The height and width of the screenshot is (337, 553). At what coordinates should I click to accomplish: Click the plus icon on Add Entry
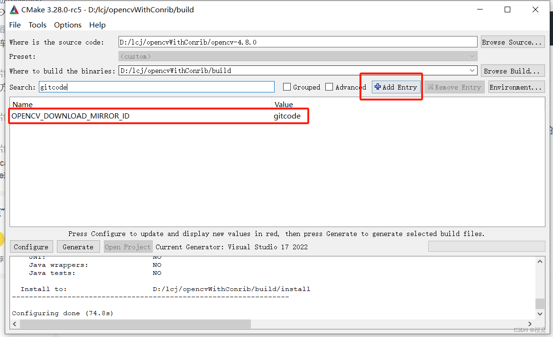point(378,87)
